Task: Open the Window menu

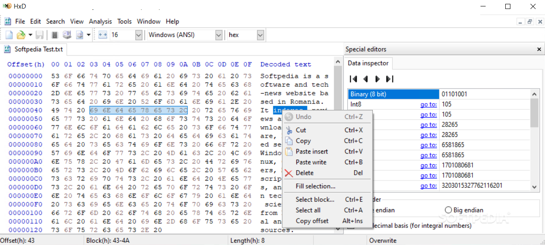Action: pyautogui.click(x=149, y=21)
